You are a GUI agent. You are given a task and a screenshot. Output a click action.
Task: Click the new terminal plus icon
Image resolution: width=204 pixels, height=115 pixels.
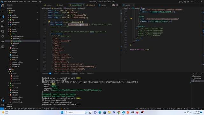[x=192, y=73]
